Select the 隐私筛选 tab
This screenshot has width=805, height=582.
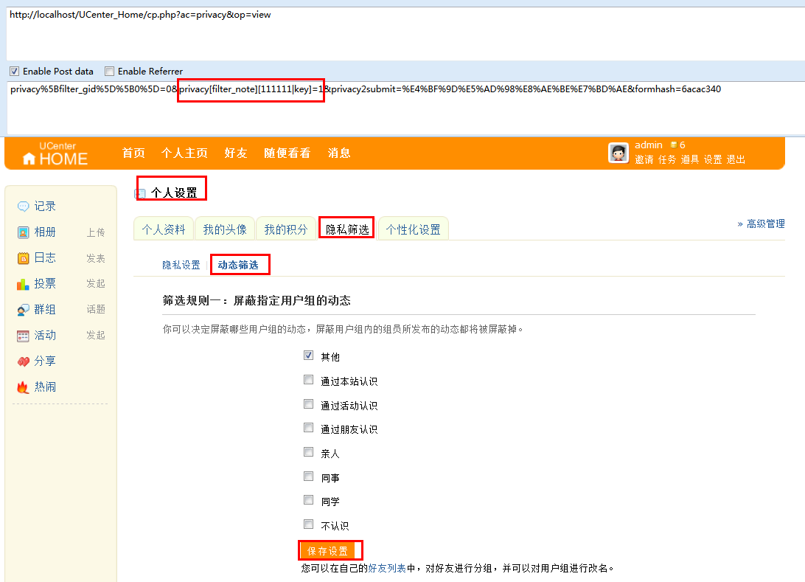click(347, 229)
